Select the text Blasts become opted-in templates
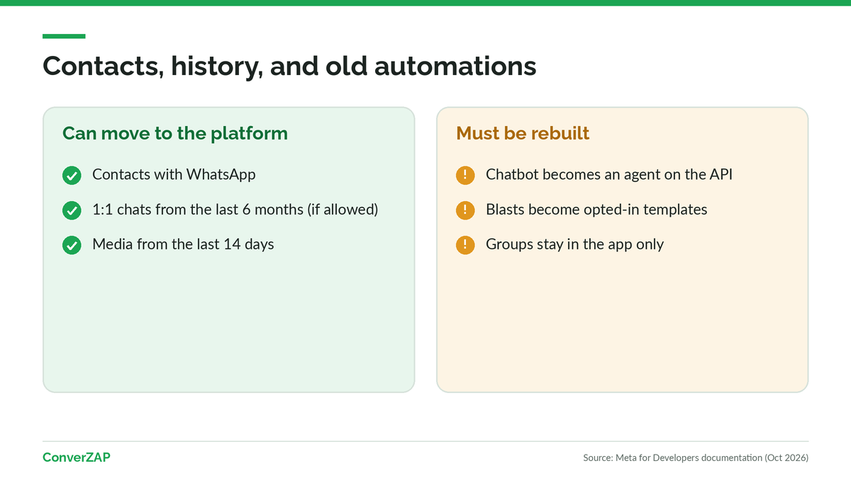Viewport: 851px width, 478px height. [x=596, y=210]
